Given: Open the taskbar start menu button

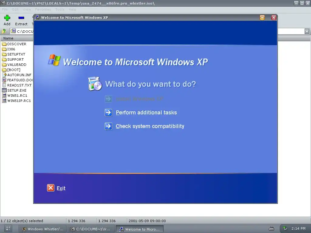Looking at the screenshot, I should pyautogui.click(x=8, y=228).
